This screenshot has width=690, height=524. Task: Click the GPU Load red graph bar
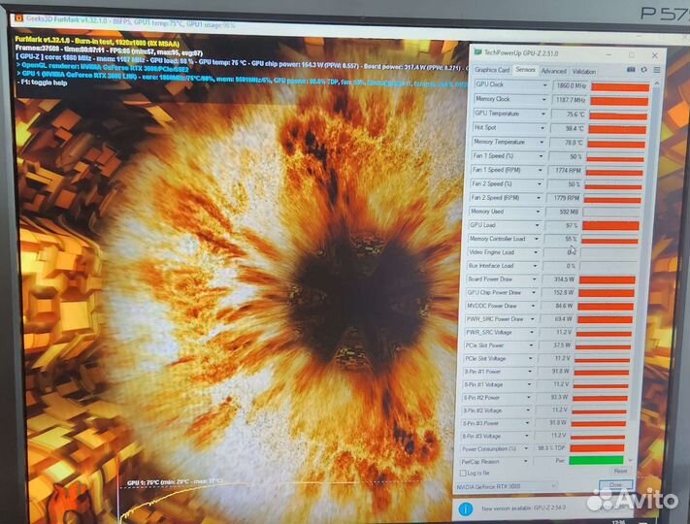click(x=610, y=226)
